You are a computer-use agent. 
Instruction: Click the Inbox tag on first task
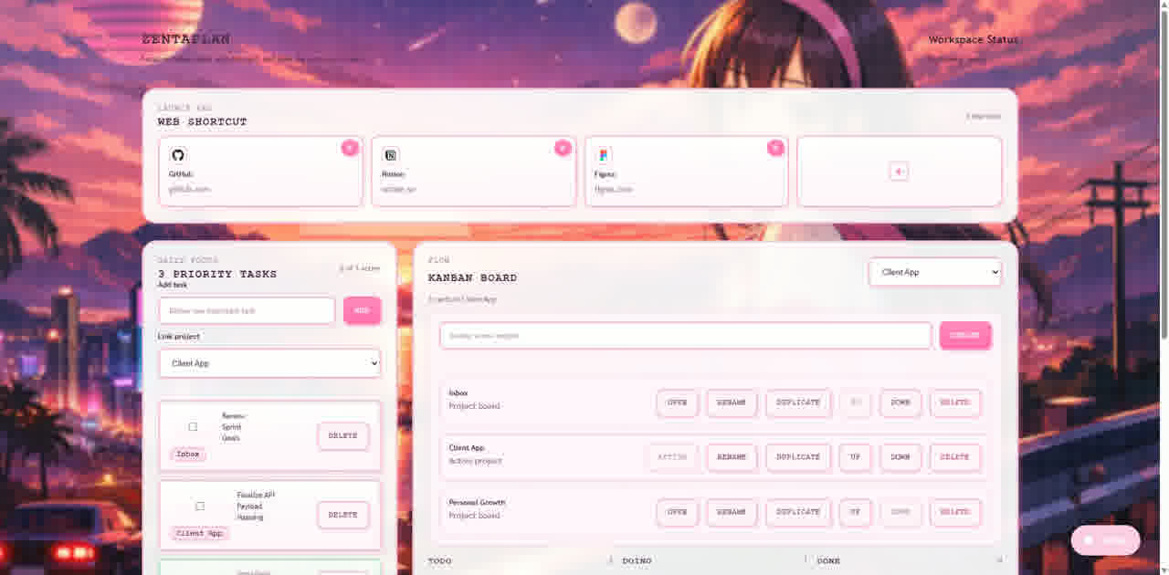[x=187, y=454]
